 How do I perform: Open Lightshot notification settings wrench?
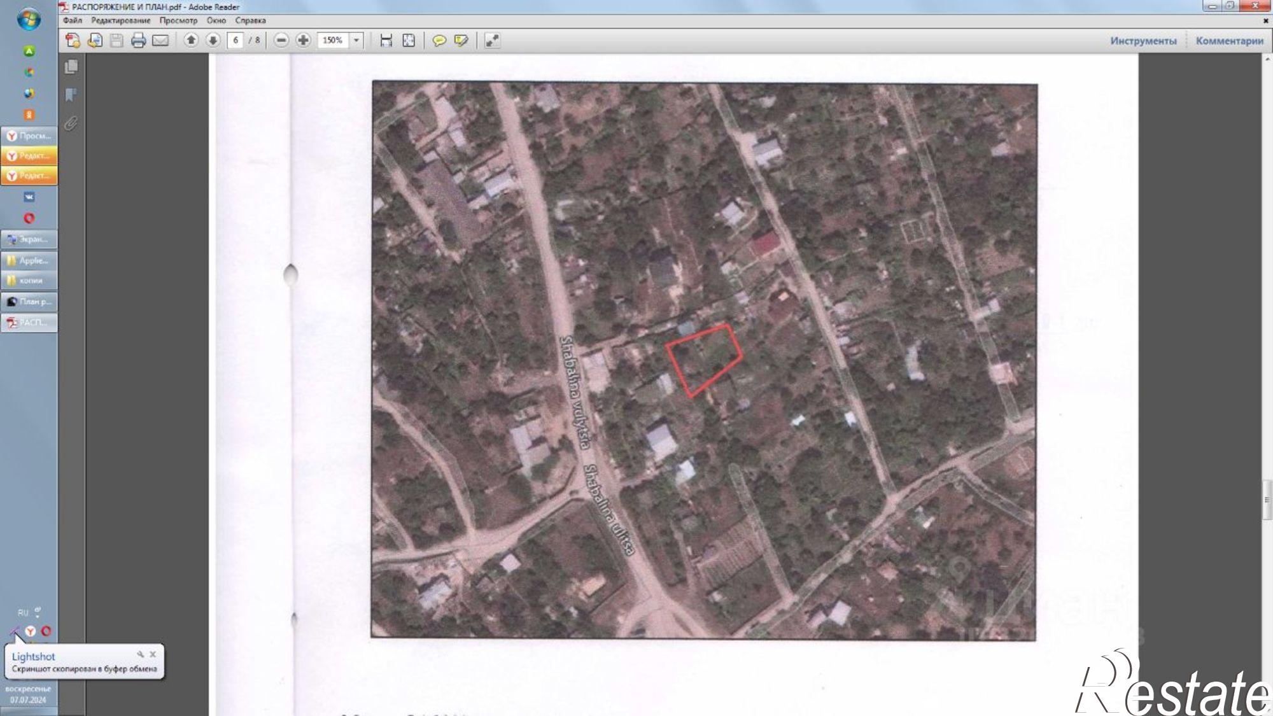140,654
